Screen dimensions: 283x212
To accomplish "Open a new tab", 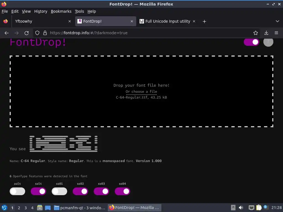I will [x=204, y=22].
